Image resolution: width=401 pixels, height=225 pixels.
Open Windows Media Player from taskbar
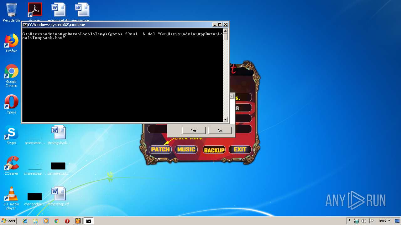coord(46,221)
